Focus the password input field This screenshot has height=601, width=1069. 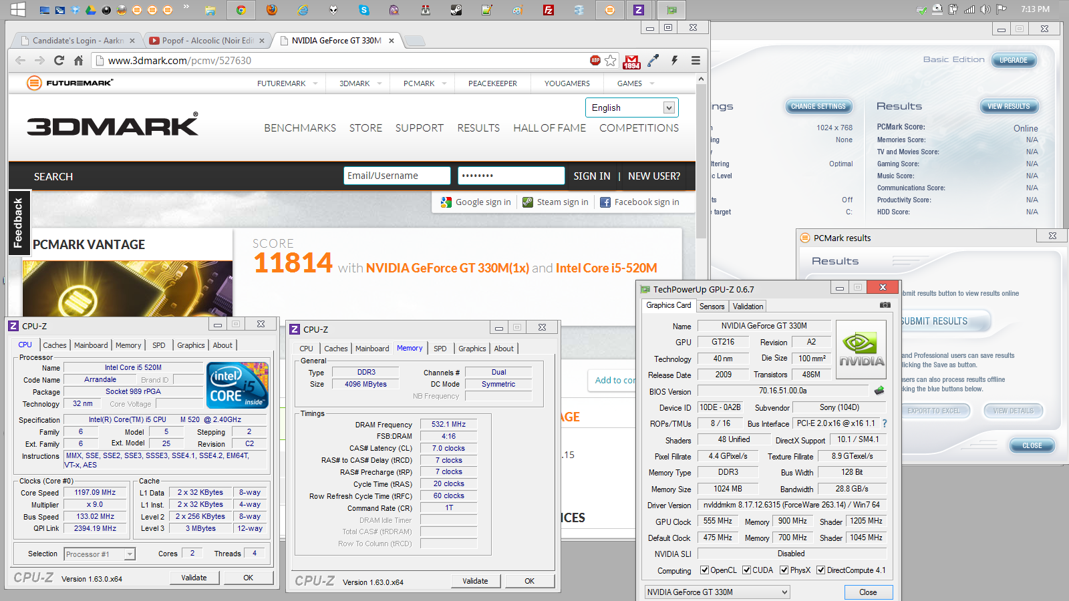pos(511,176)
